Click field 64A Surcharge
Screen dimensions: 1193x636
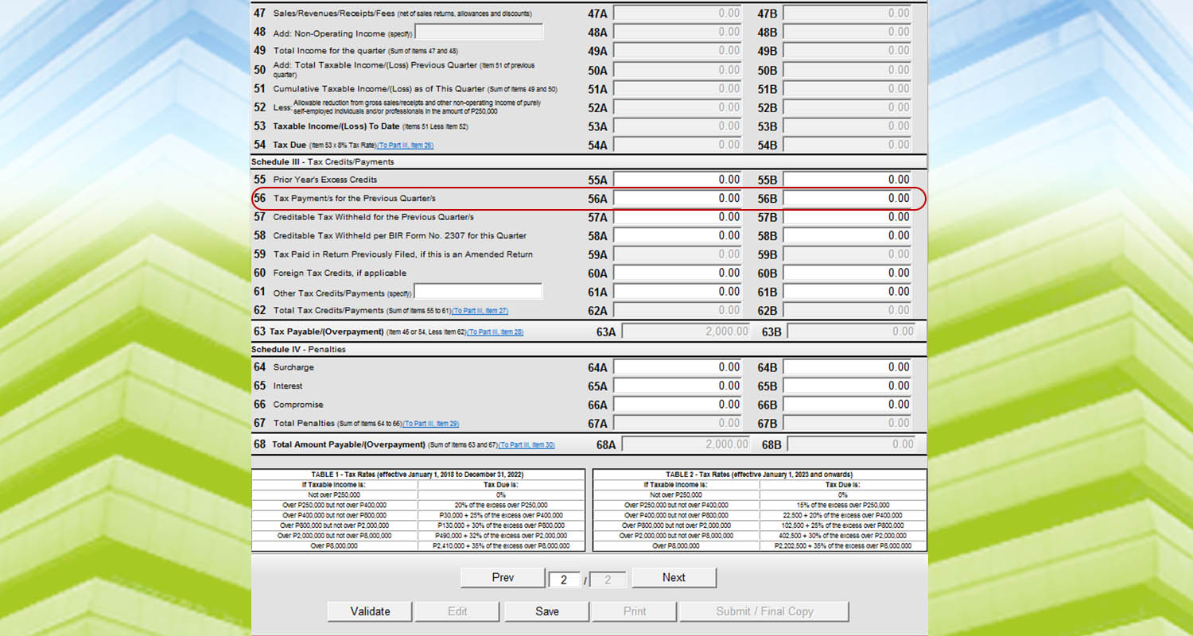(x=678, y=367)
